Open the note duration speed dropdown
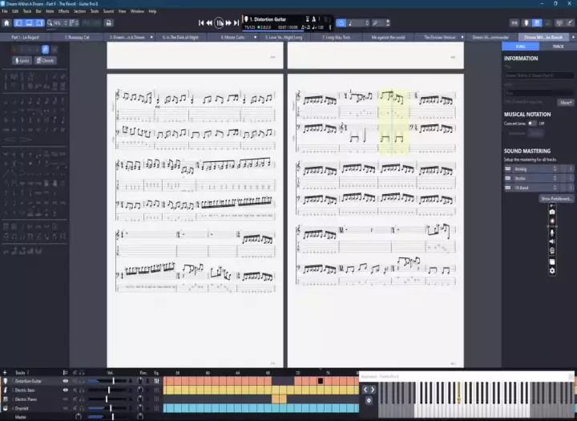 point(358,22)
